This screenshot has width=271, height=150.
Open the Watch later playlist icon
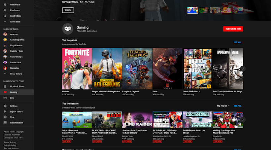click(x=5, y=5)
